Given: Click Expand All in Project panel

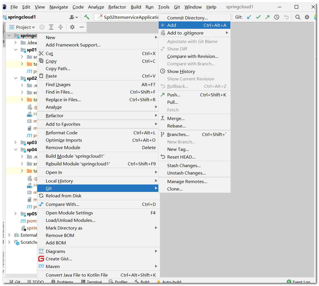Looking at the screenshot, I should pos(51,27).
